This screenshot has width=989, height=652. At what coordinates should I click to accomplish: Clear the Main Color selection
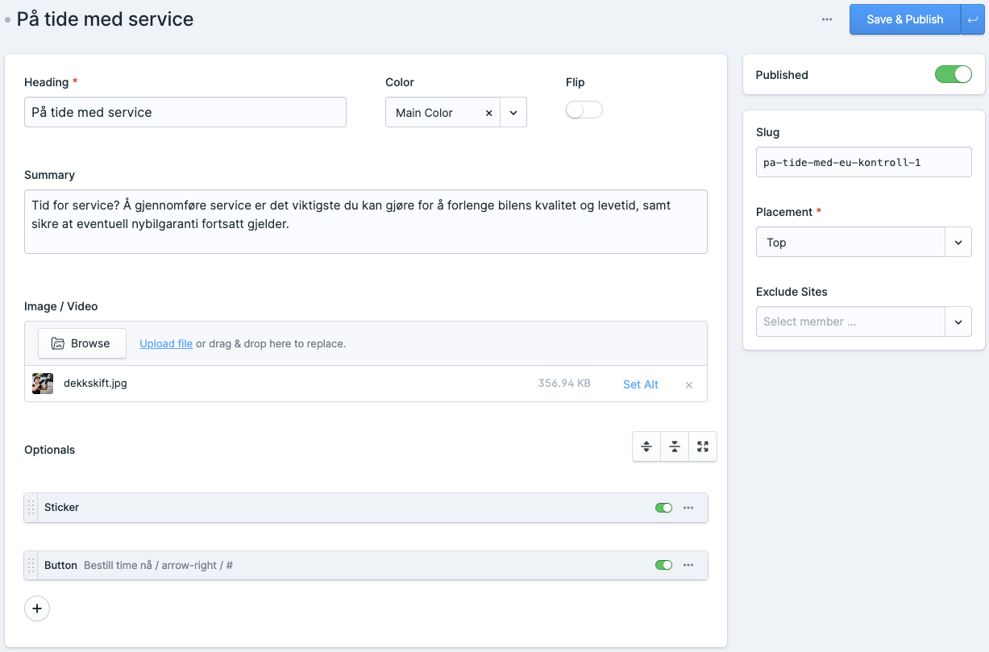tap(488, 113)
